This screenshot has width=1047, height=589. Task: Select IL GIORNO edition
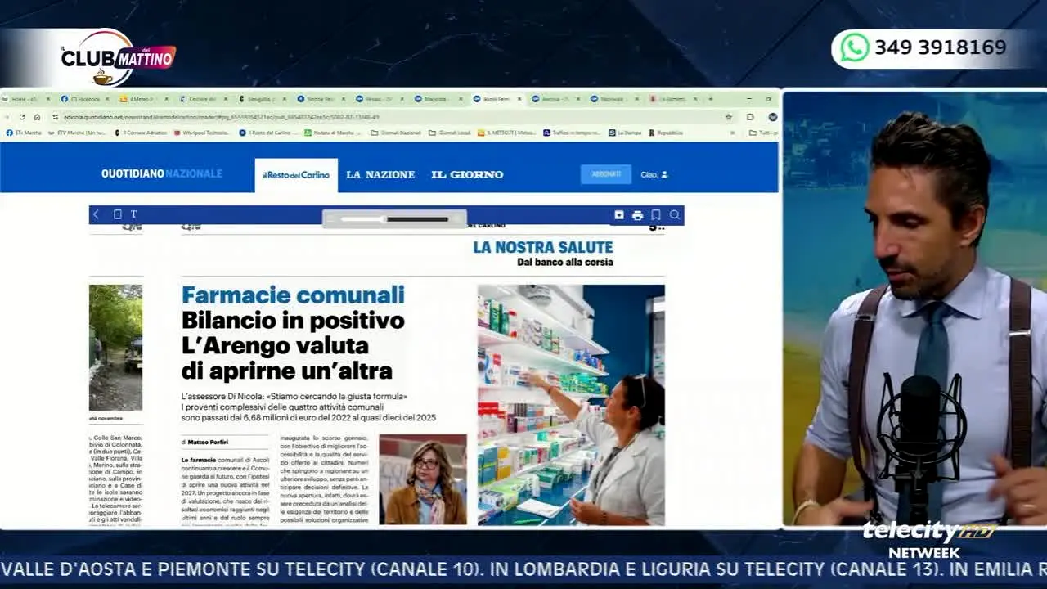click(x=467, y=174)
